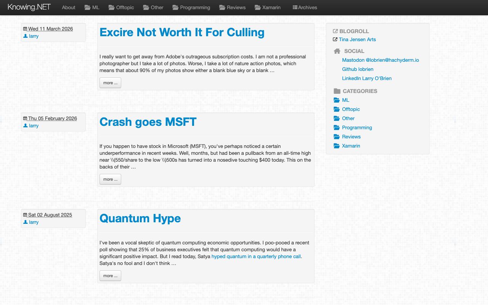
Task: Click folder icon beside Xamarin in navbar
Action: point(258,7)
